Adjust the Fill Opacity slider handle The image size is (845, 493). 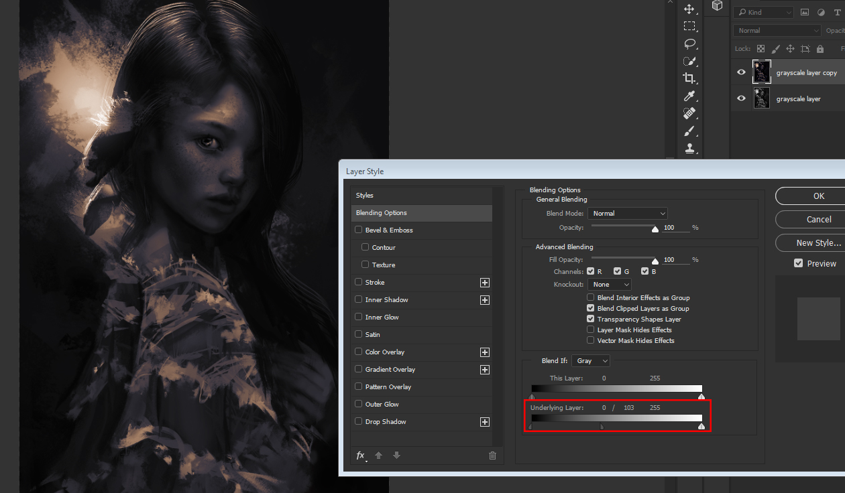coord(655,261)
